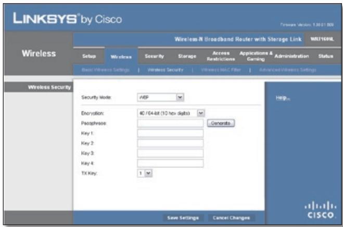Go to the Storage tab

(180, 56)
